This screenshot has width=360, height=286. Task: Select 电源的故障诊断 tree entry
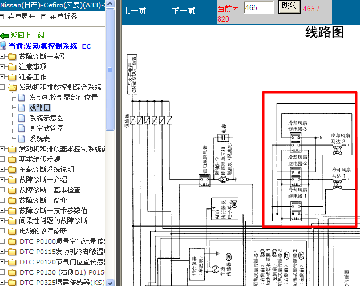point(43,231)
